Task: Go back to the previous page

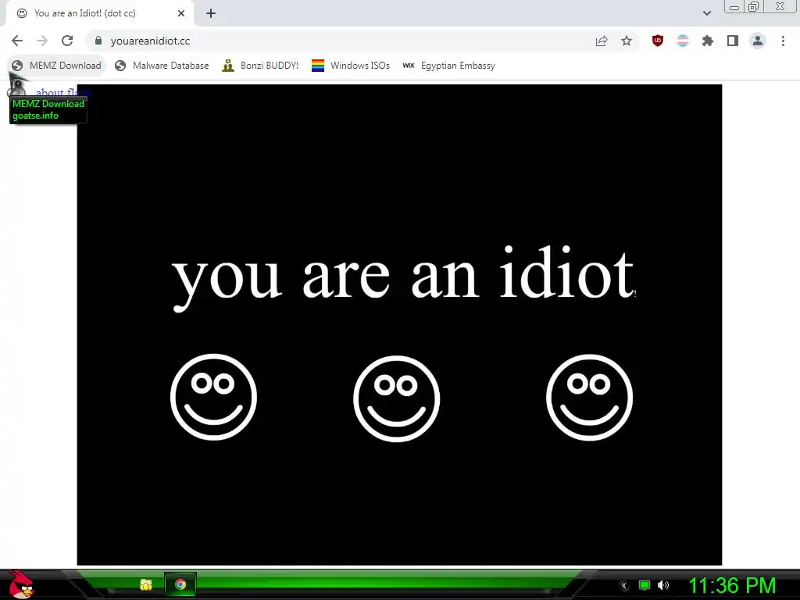Action: 17,41
